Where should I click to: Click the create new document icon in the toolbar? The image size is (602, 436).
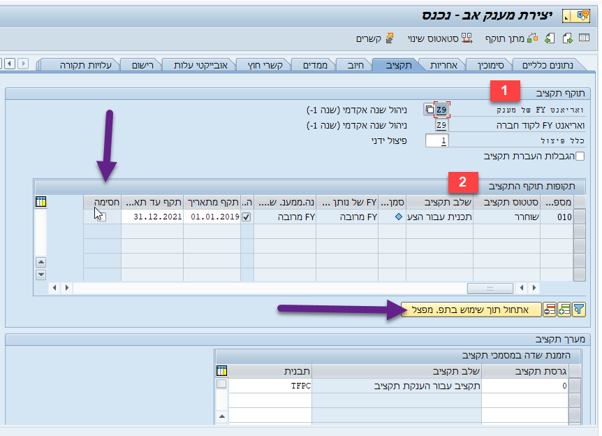[x=568, y=38]
